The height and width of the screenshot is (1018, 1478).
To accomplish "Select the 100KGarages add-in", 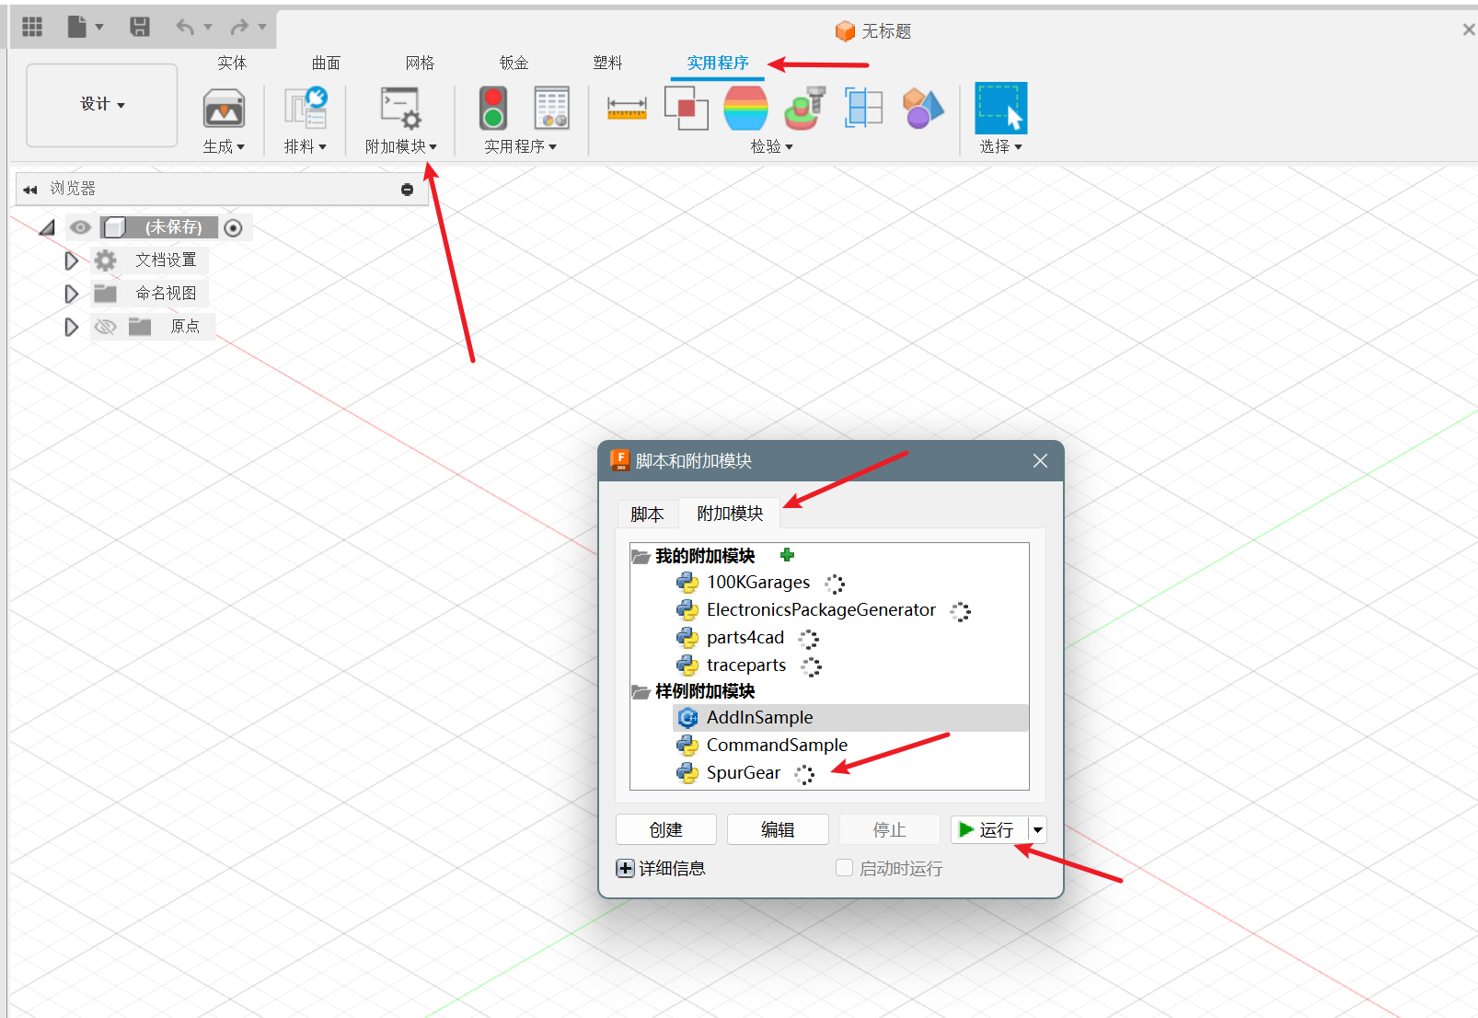I will coord(758,582).
